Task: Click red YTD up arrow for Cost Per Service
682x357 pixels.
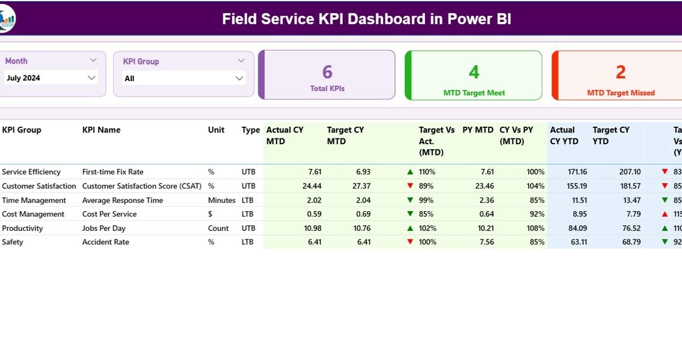Action: [665, 214]
